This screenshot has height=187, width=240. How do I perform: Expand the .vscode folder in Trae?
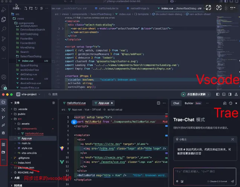tap(11, 109)
